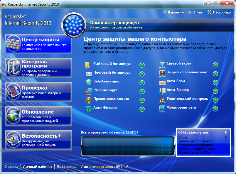
Task: Click the Безопасность+ safe dial icon
Action: tap(14, 140)
